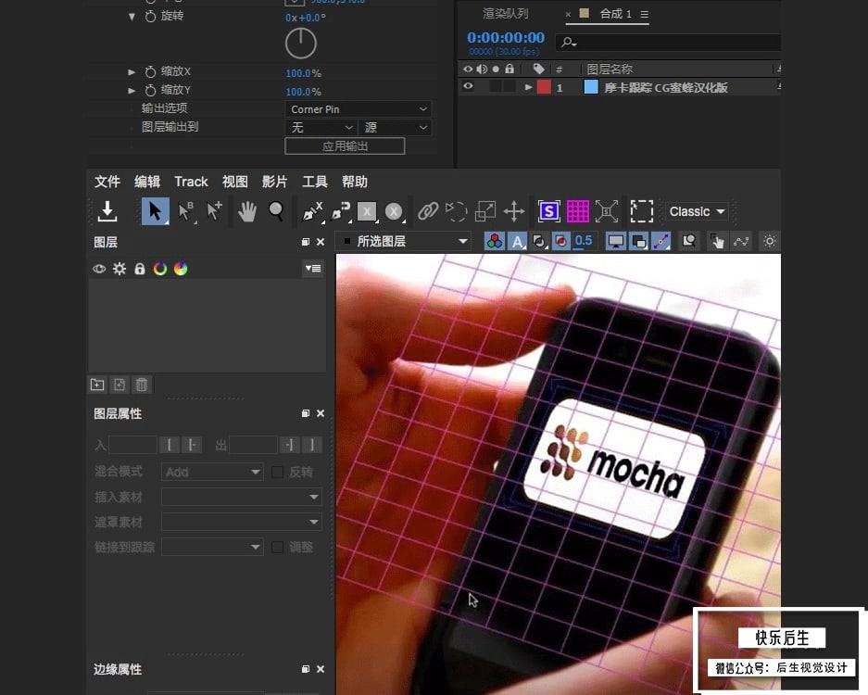Select the X-Spline pen tool
The width and height of the screenshot is (868, 695).
tap(311, 211)
